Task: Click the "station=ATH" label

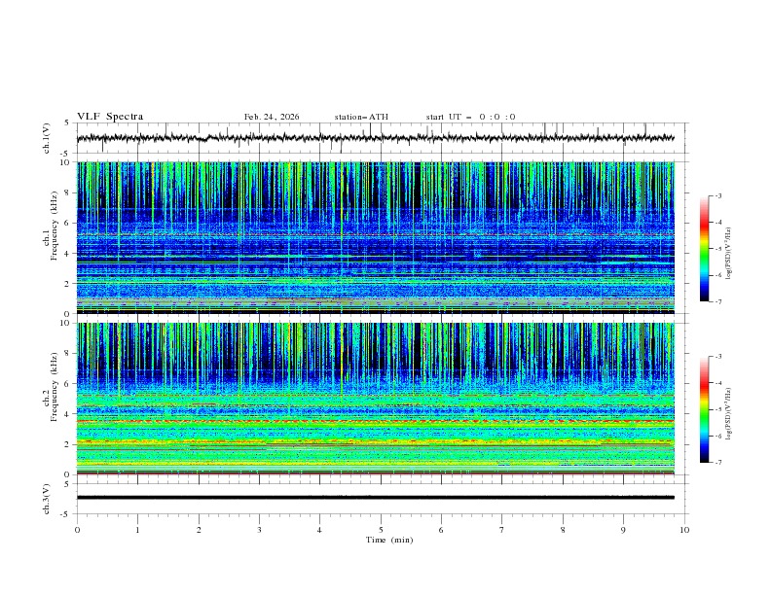Action: [x=361, y=117]
